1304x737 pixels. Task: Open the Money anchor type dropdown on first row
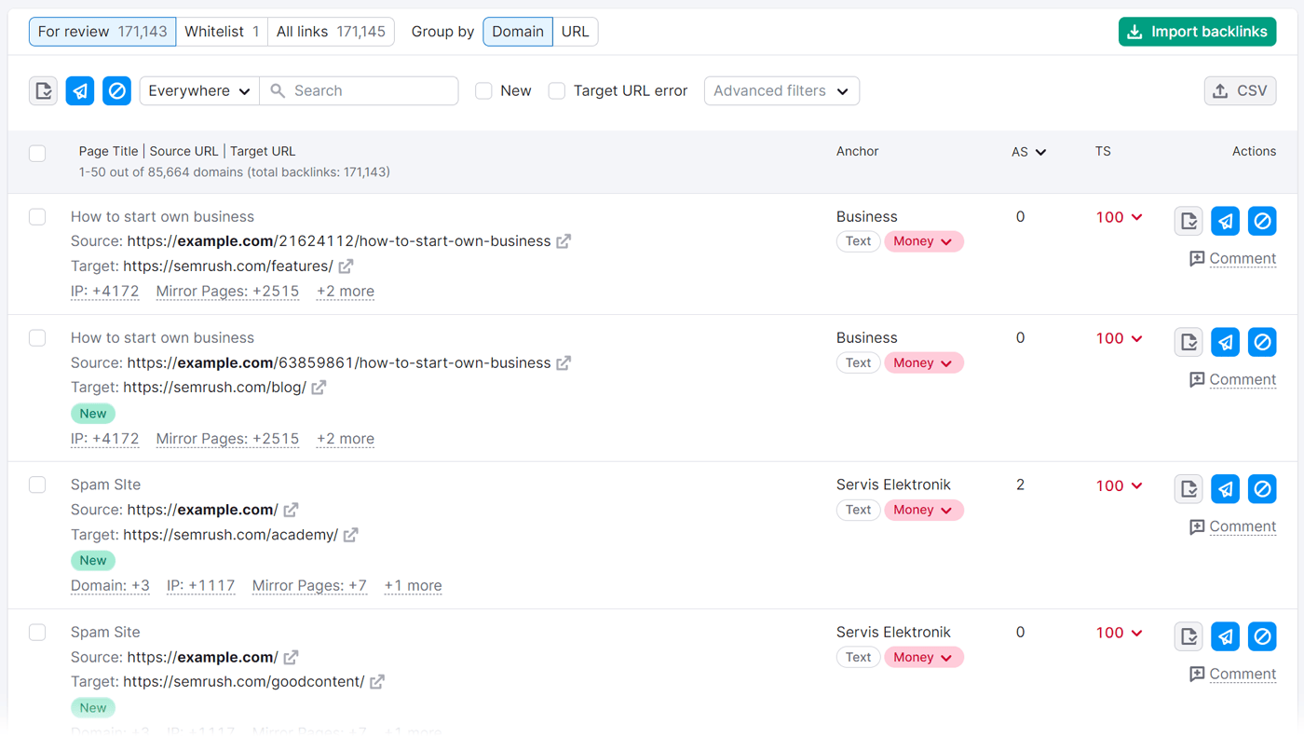point(923,240)
